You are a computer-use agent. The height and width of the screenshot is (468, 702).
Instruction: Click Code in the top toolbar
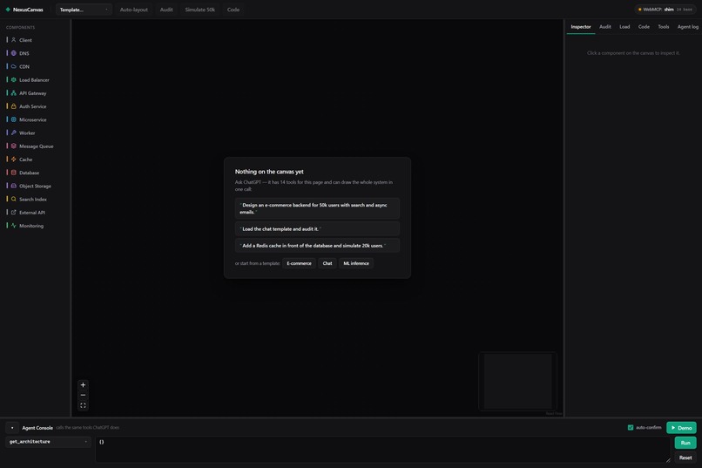[233, 10]
